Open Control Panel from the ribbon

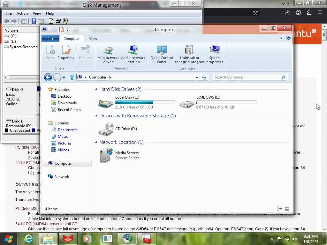[x=162, y=54]
